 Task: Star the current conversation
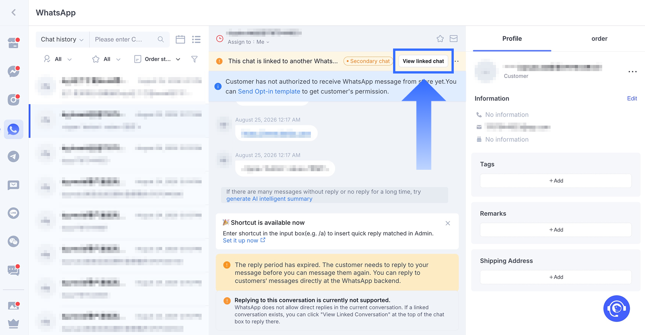440,39
